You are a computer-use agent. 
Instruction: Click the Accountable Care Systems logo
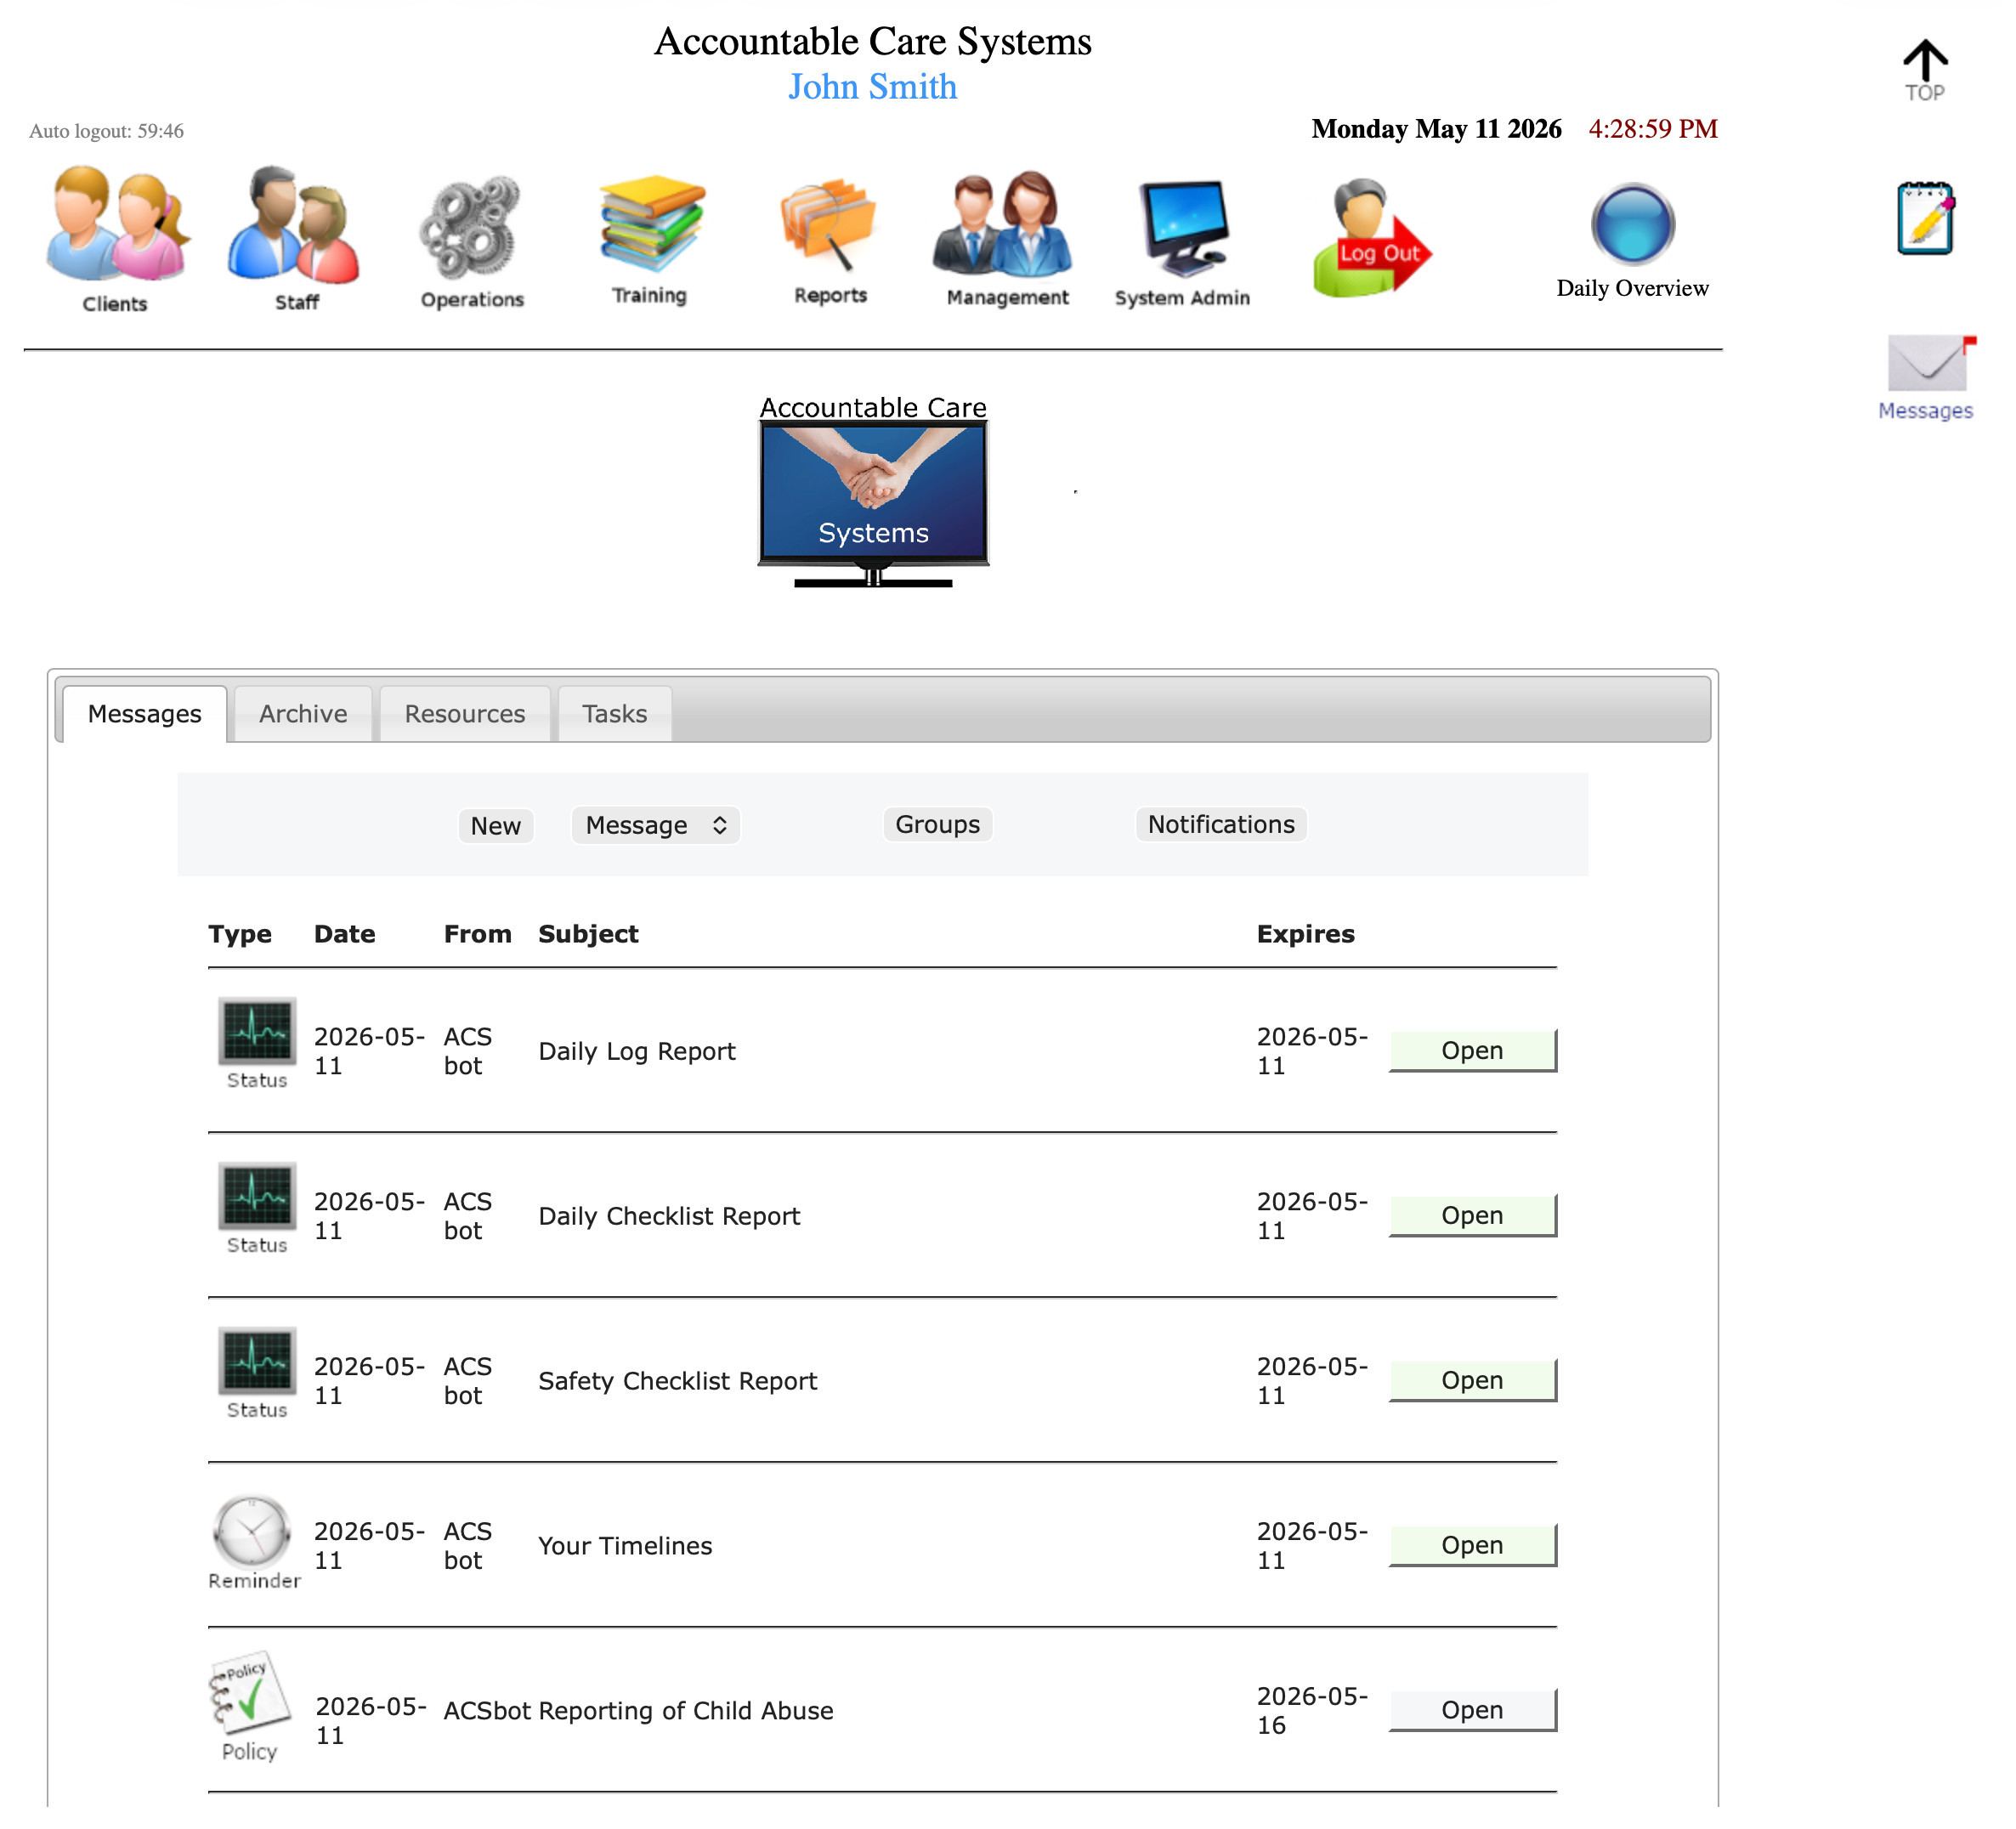(x=873, y=490)
